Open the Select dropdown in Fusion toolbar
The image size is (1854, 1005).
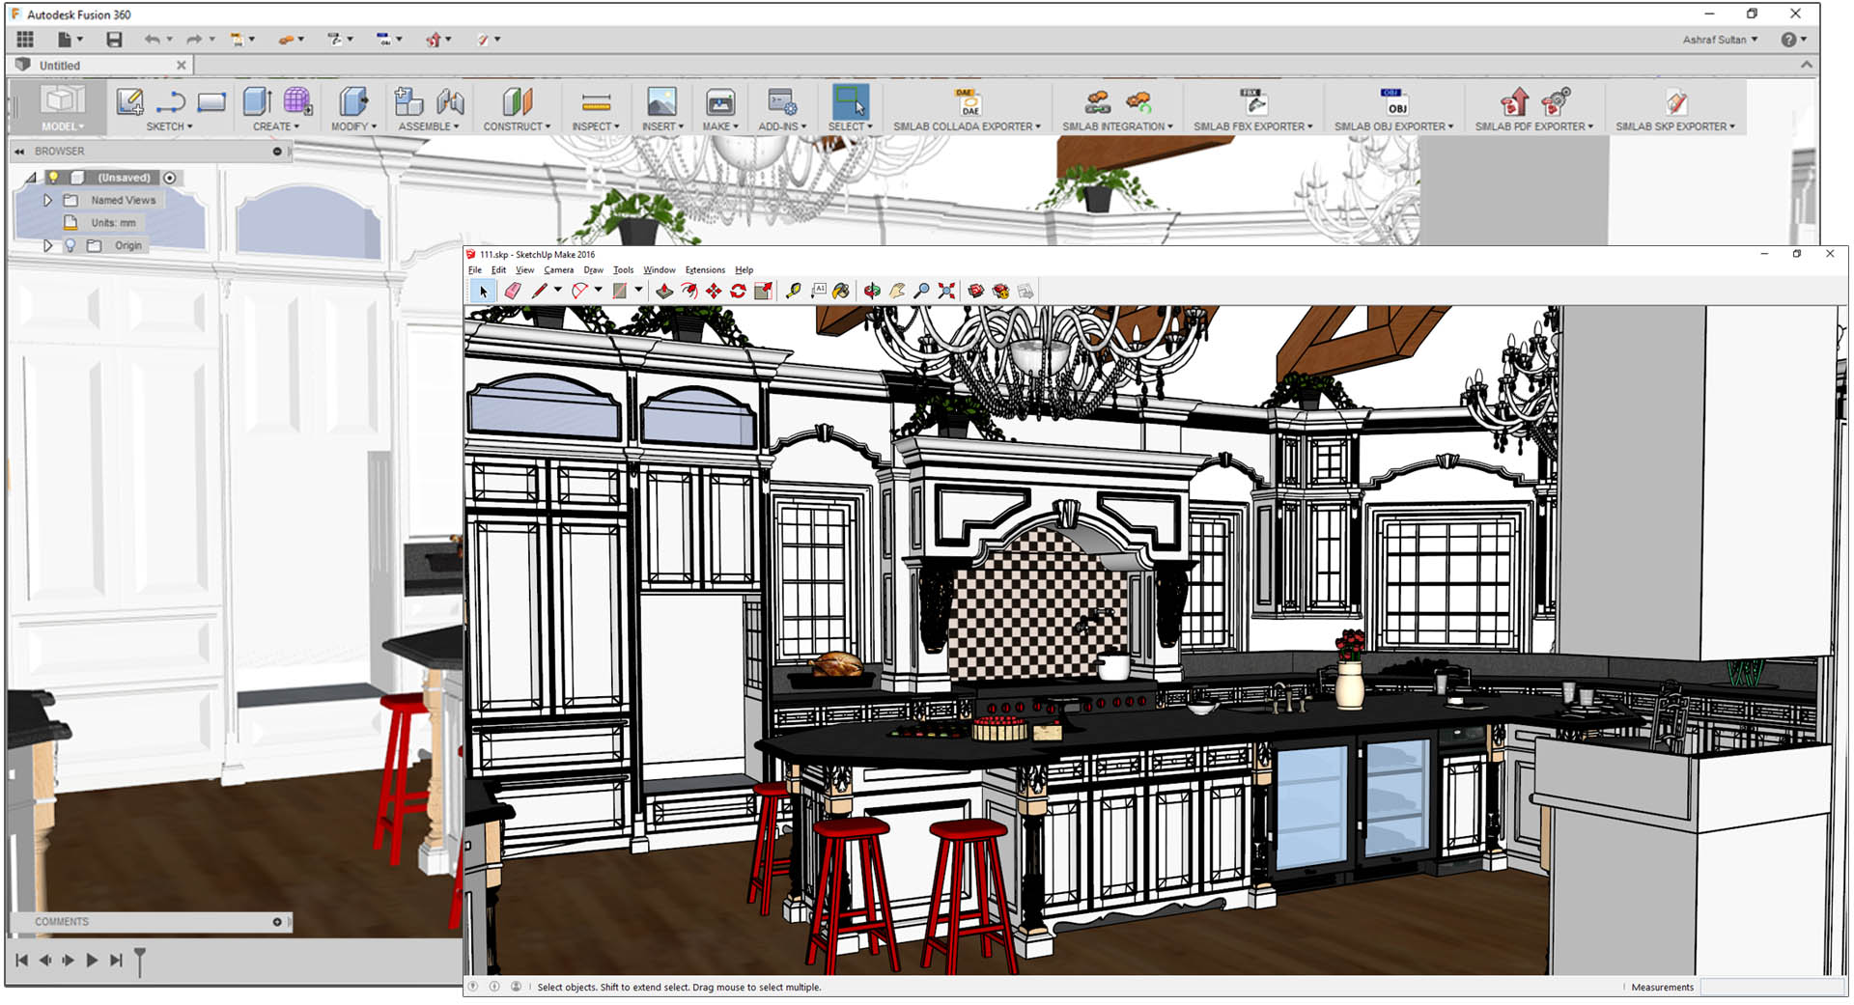point(850,126)
